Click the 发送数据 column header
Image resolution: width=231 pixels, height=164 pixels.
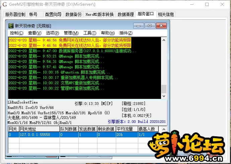click(88, 129)
